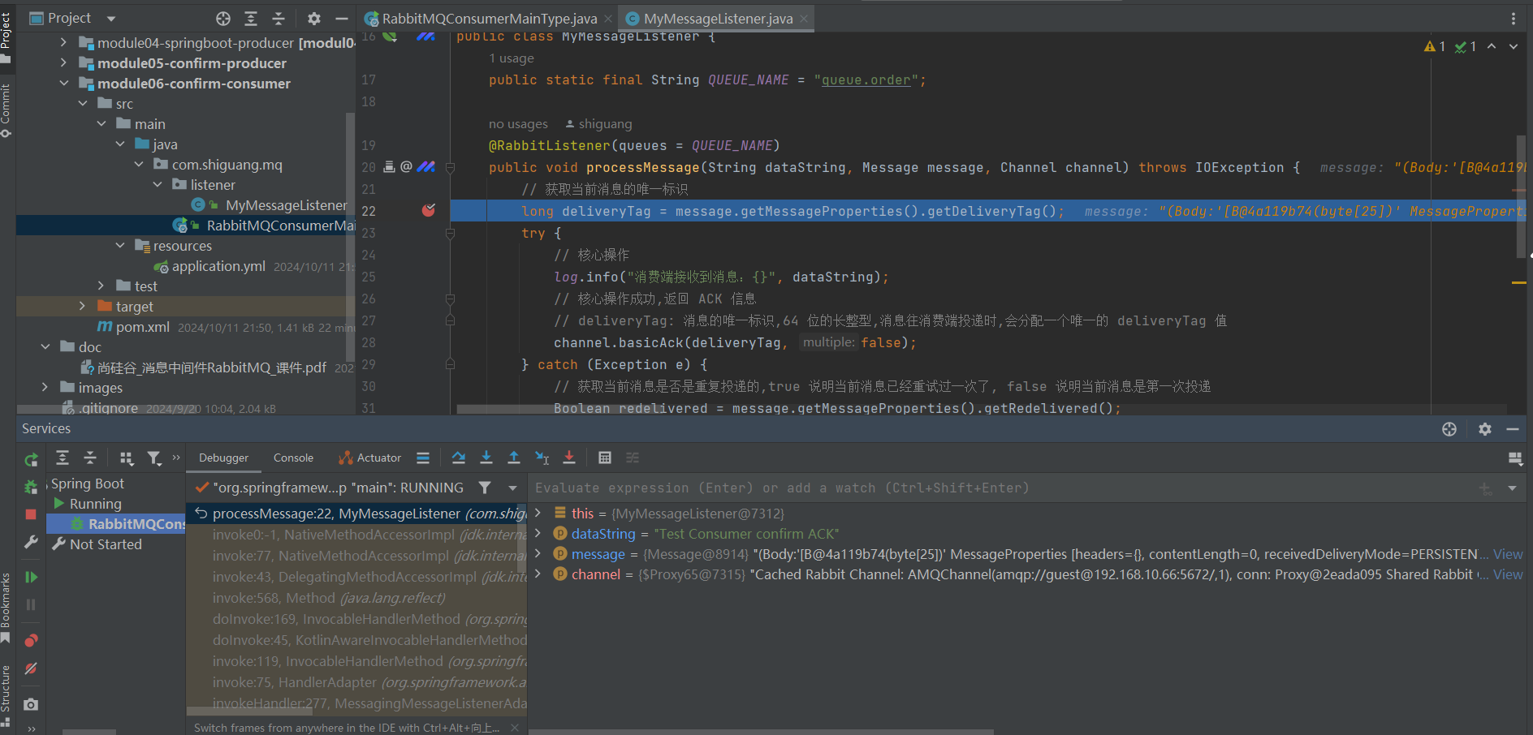Click the queue.order string link
The image size is (1533, 735).
tap(866, 80)
